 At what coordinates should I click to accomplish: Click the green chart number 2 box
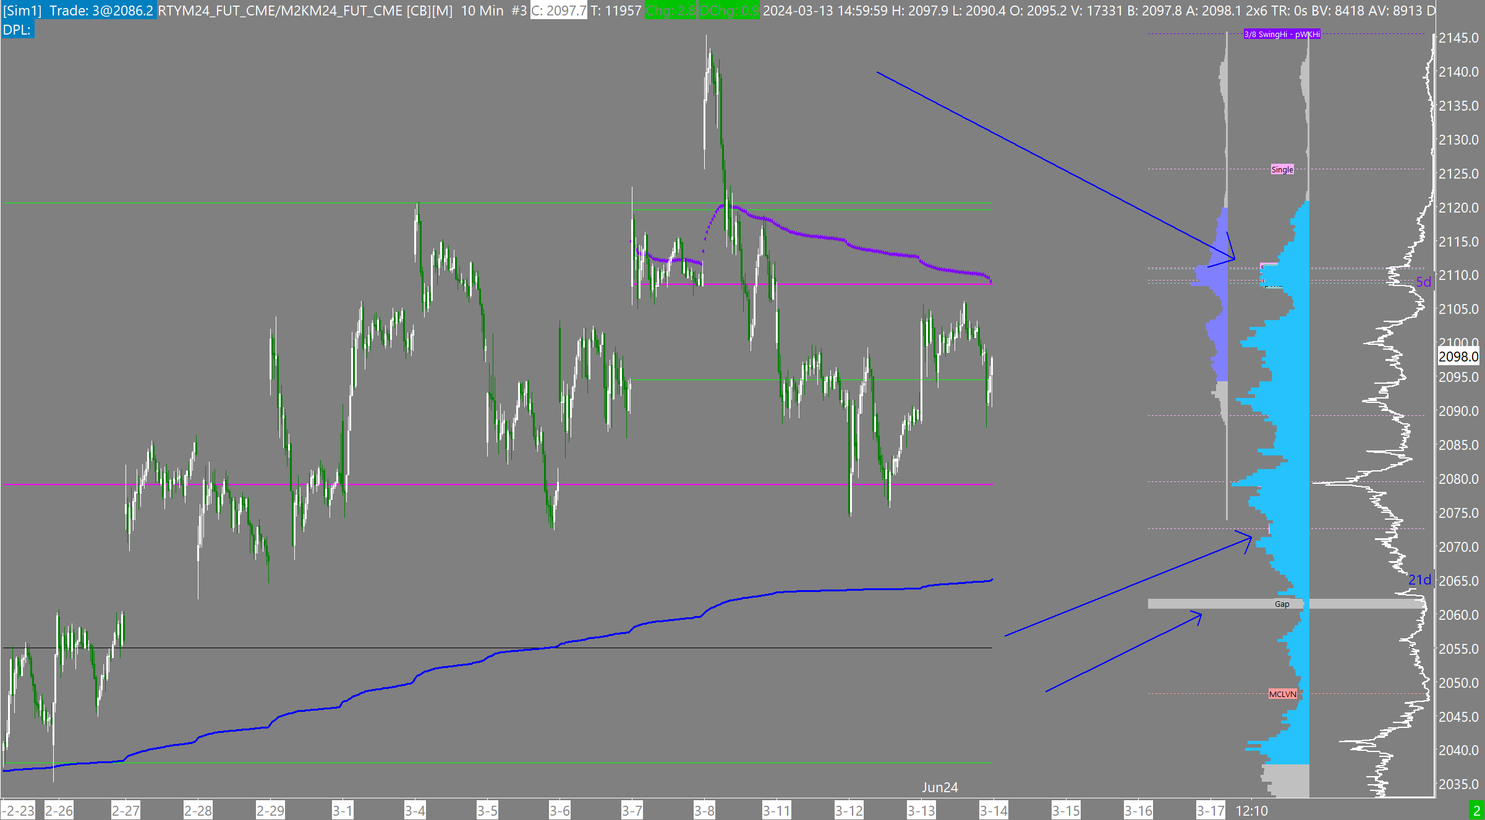pos(1477,811)
